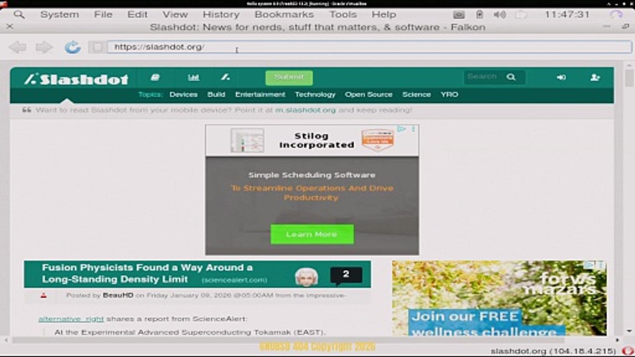The height and width of the screenshot is (357, 635).
Task: Click the BeauHD avatar icon on the story header
Action: tap(307, 277)
